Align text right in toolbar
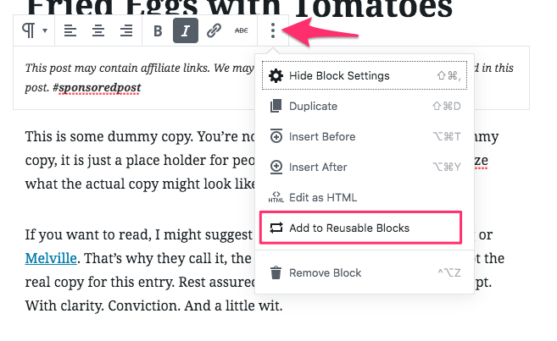 coord(126,30)
